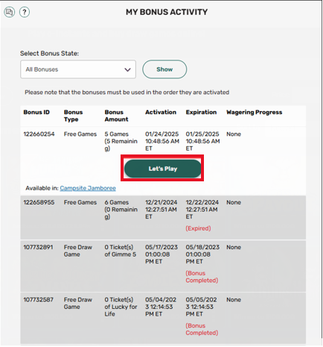Open the help question mark icon

tap(25, 12)
